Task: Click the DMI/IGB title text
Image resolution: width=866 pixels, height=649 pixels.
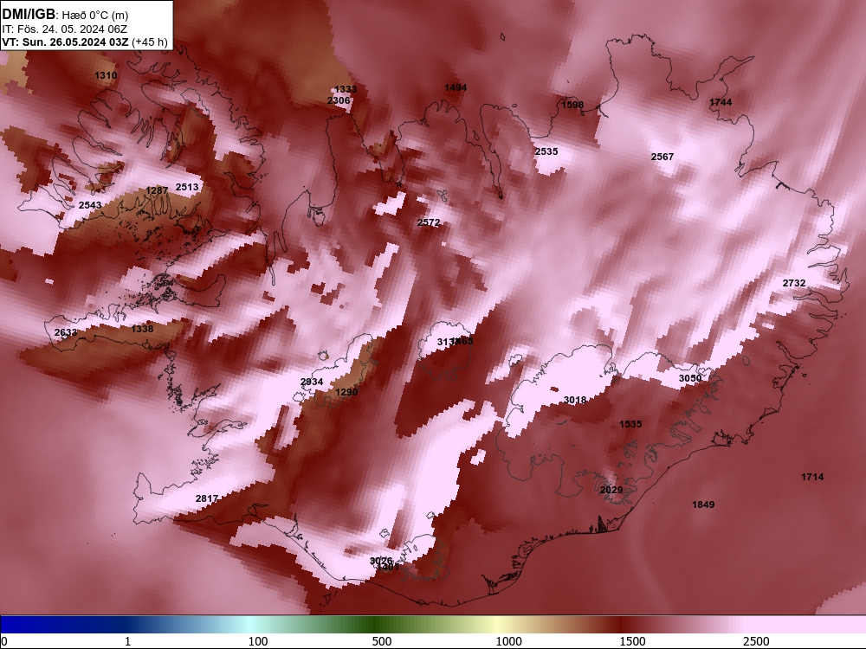Action: pyautogui.click(x=29, y=15)
